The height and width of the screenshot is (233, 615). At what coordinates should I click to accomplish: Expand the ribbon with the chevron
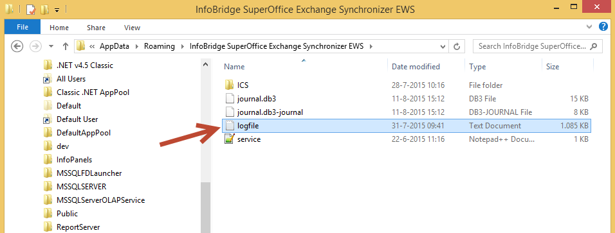pos(589,27)
